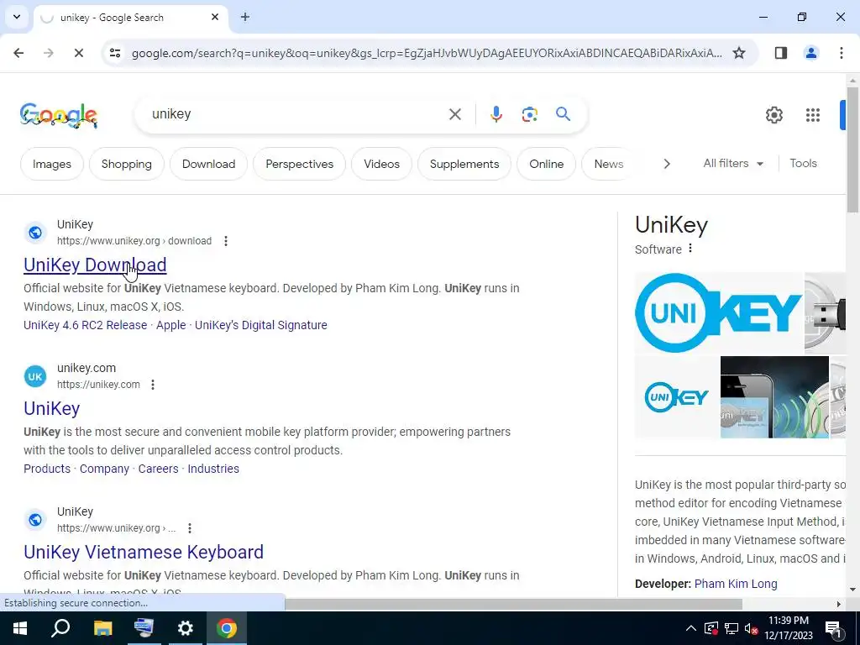
Task: Start voice search with microphone
Action: pyautogui.click(x=496, y=114)
